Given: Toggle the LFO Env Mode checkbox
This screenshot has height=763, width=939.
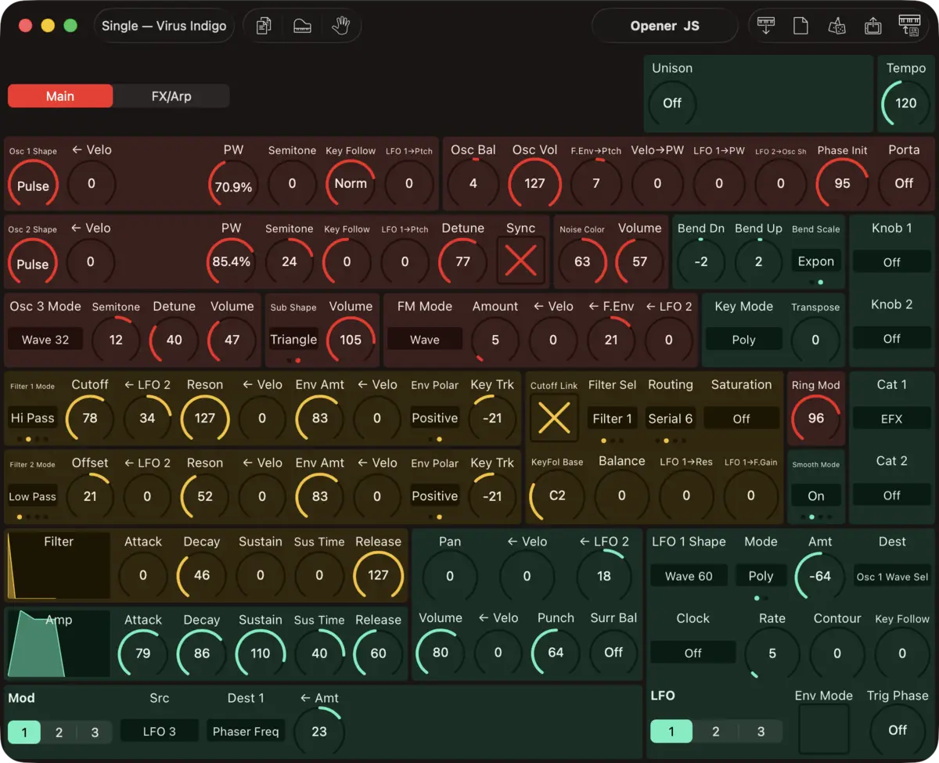Looking at the screenshot, I should pyautogui.click(x=823, y=729).
